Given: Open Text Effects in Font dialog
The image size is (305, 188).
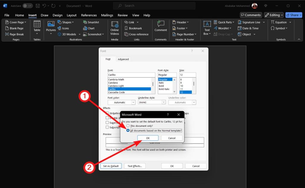Looking at the screenshot, I should [135, 166].
